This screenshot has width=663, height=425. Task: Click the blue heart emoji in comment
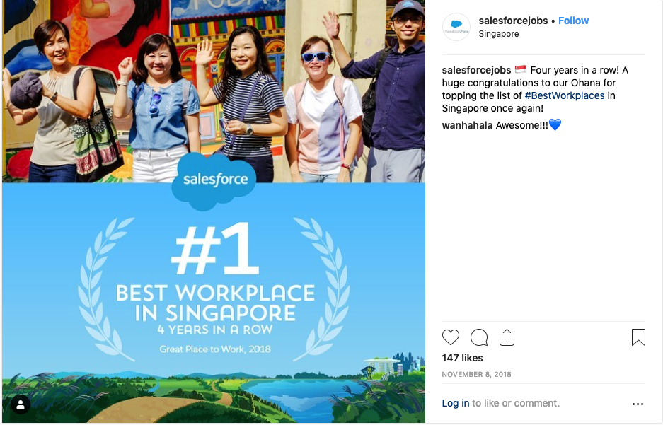tap(555, 124)
